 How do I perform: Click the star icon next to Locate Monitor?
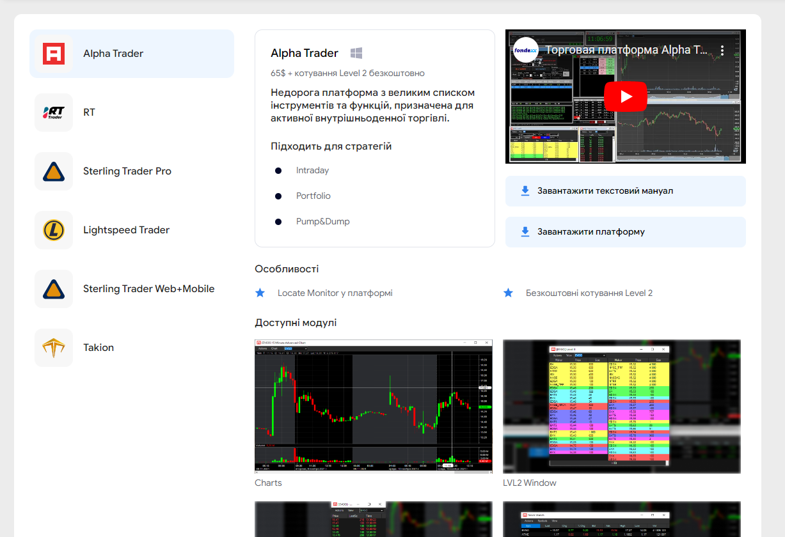click(x=260, y=293)
